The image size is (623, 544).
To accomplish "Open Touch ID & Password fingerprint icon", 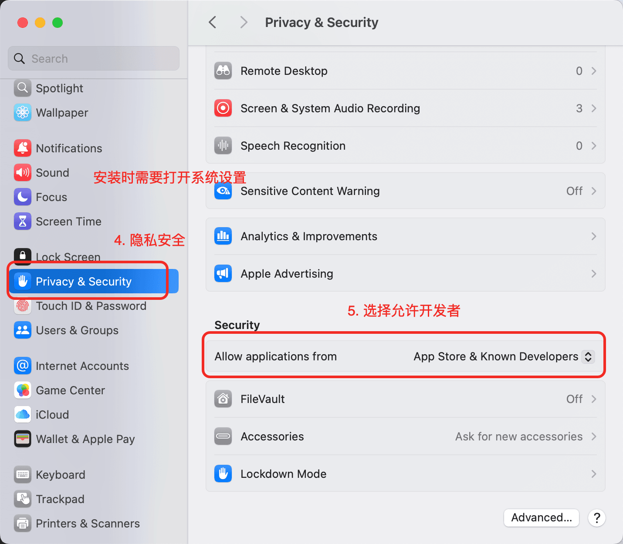I will pos(22,306).
